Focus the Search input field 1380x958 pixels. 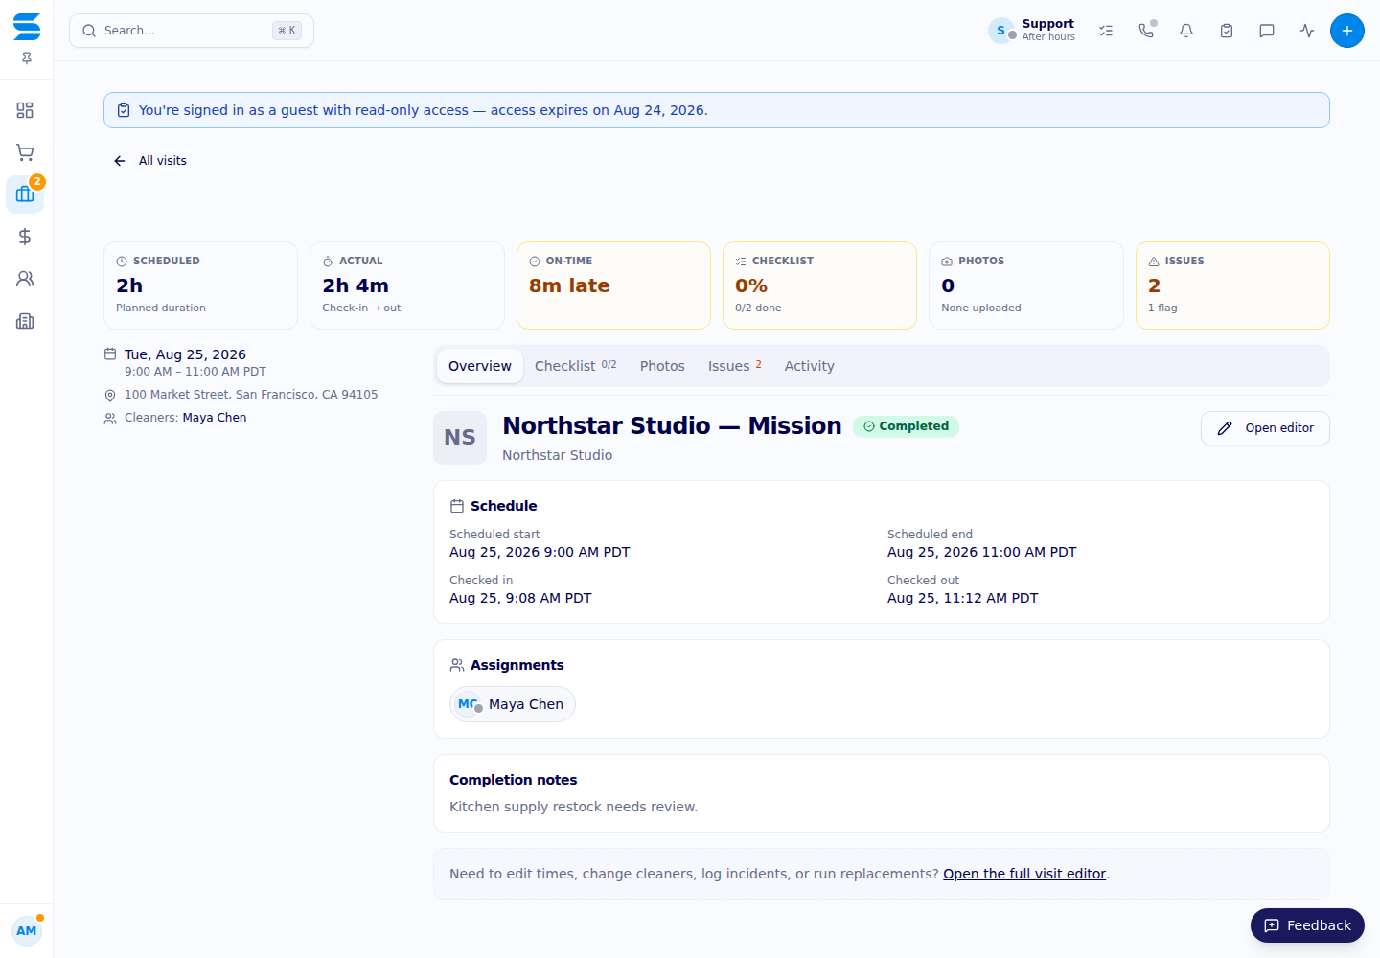[x=192, y=31]
